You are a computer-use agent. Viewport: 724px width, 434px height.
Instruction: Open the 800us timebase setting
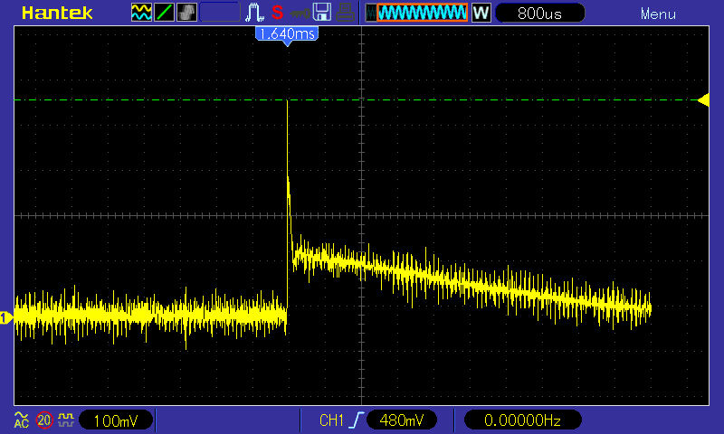click(x=540, y=13)
